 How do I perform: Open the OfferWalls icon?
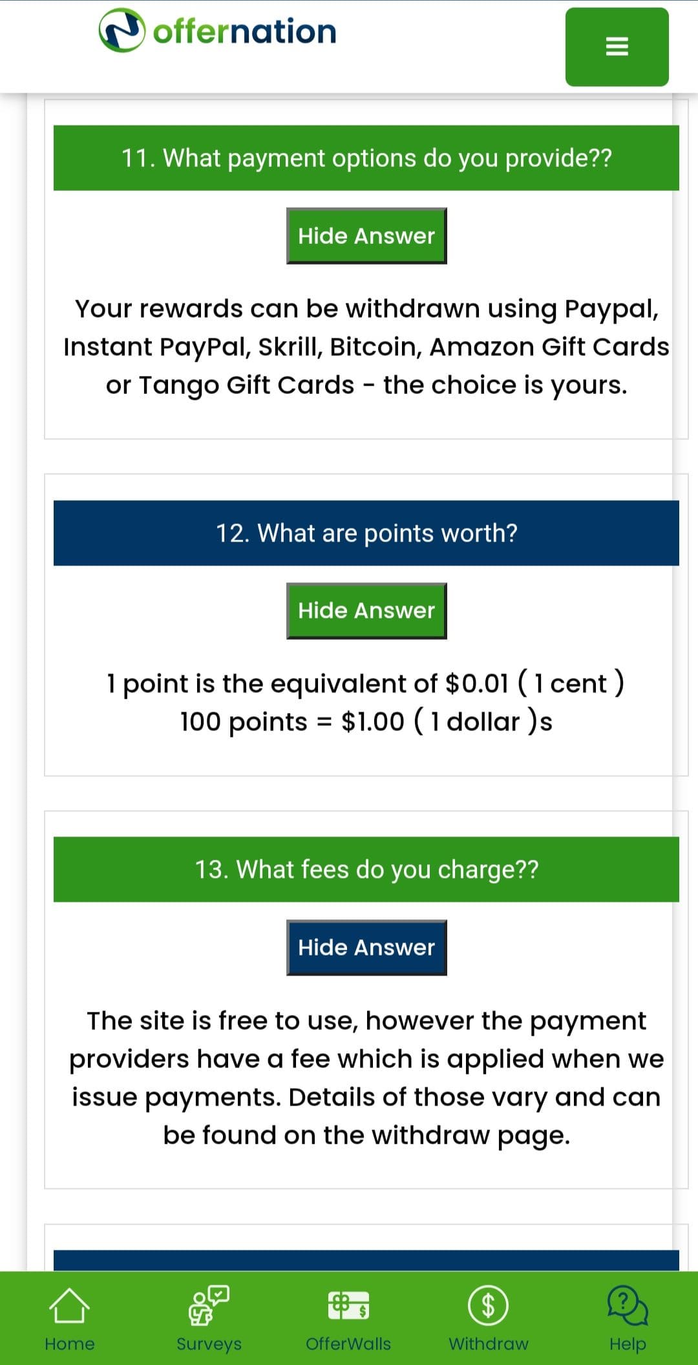coord(348,1305)
